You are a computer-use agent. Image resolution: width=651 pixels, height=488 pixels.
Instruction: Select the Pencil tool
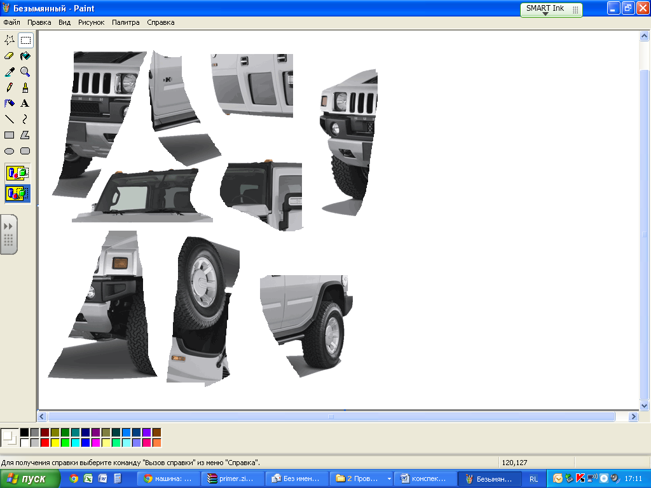9,88
